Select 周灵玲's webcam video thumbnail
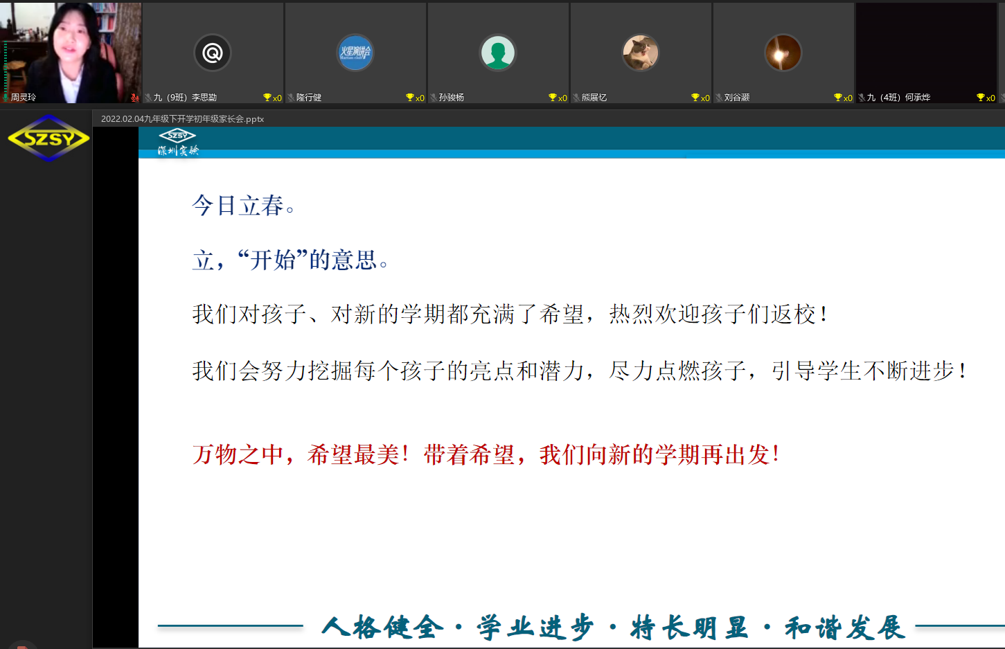The image size is (1005, 649). (x=69, y=48)
